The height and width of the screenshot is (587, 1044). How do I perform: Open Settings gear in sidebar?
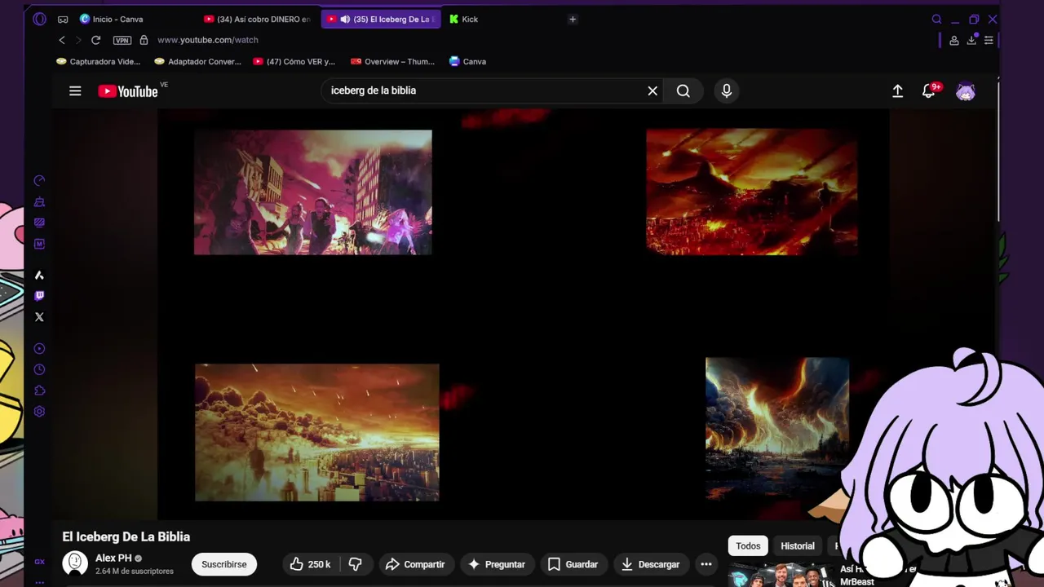pyautogui.click(x=39, y=412)
